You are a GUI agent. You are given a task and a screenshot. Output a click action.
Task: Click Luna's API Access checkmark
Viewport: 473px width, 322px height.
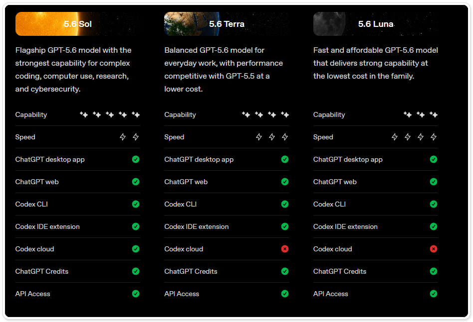[434, 294]
